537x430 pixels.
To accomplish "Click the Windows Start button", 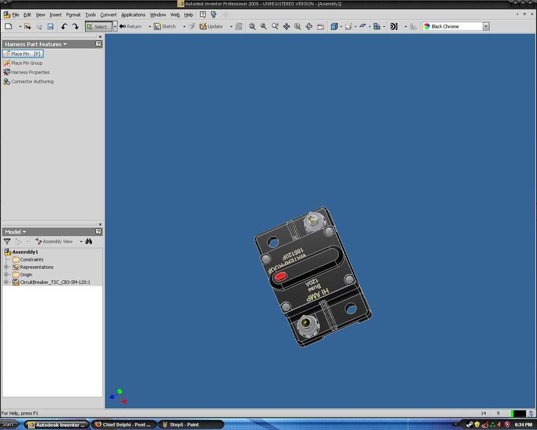I will click(8, 425).
